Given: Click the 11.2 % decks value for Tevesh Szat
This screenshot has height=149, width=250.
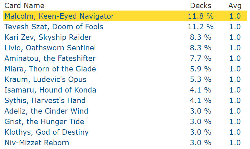Looking at the screenshot, I should coord(200,27).
